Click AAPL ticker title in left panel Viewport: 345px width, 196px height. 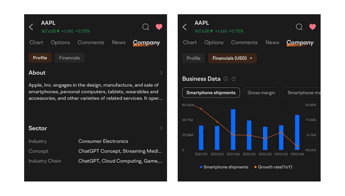coord(48,23)
